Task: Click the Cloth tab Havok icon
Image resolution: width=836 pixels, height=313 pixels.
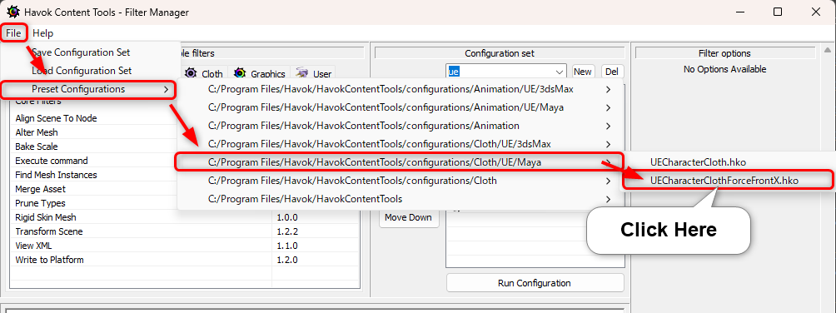Action: [x=191, y=73]
